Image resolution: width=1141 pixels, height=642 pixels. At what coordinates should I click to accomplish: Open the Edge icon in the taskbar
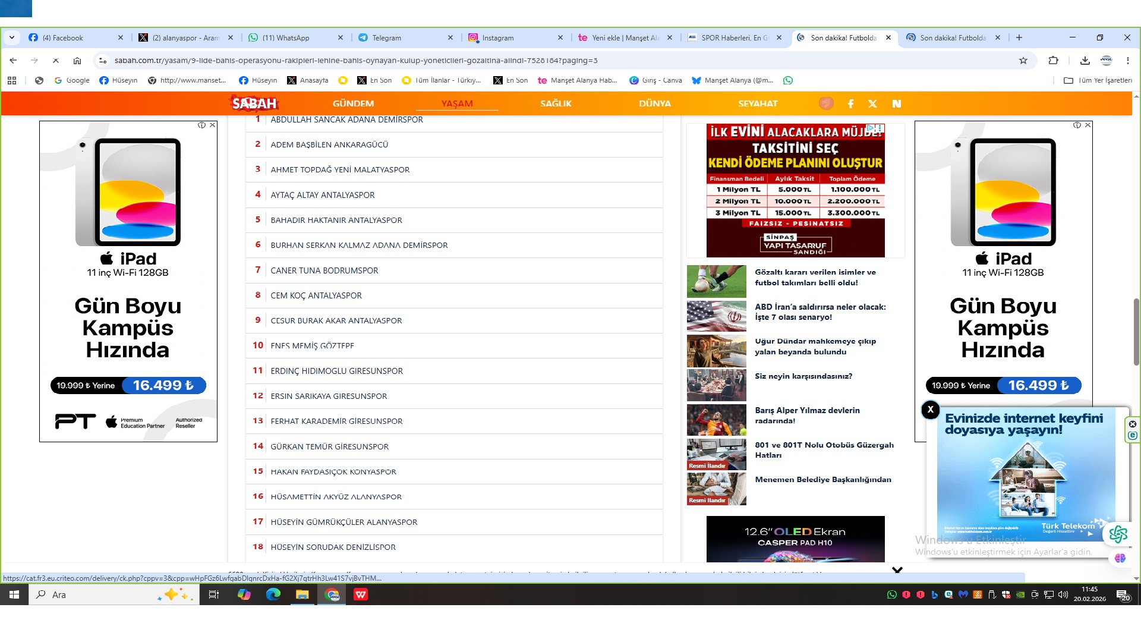273,594
